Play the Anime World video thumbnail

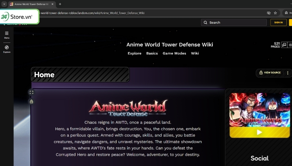tap(260, 132)
